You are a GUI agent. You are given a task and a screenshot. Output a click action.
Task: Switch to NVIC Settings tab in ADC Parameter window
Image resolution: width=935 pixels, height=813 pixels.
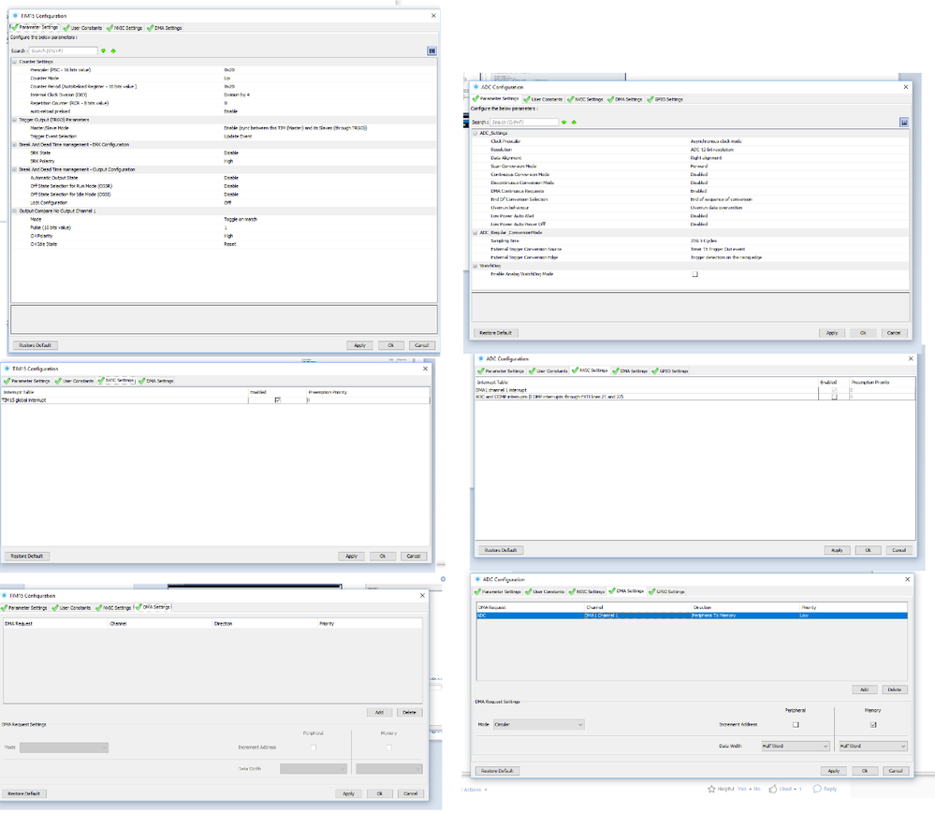pos(585,99)
